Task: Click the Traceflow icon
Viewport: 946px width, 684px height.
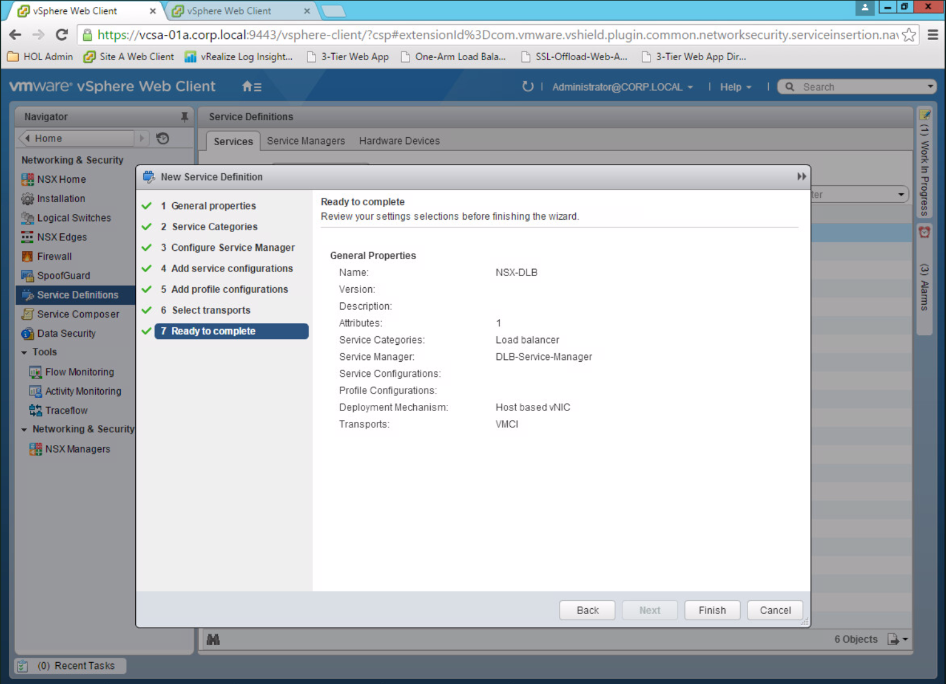Action: pos(36,411)
